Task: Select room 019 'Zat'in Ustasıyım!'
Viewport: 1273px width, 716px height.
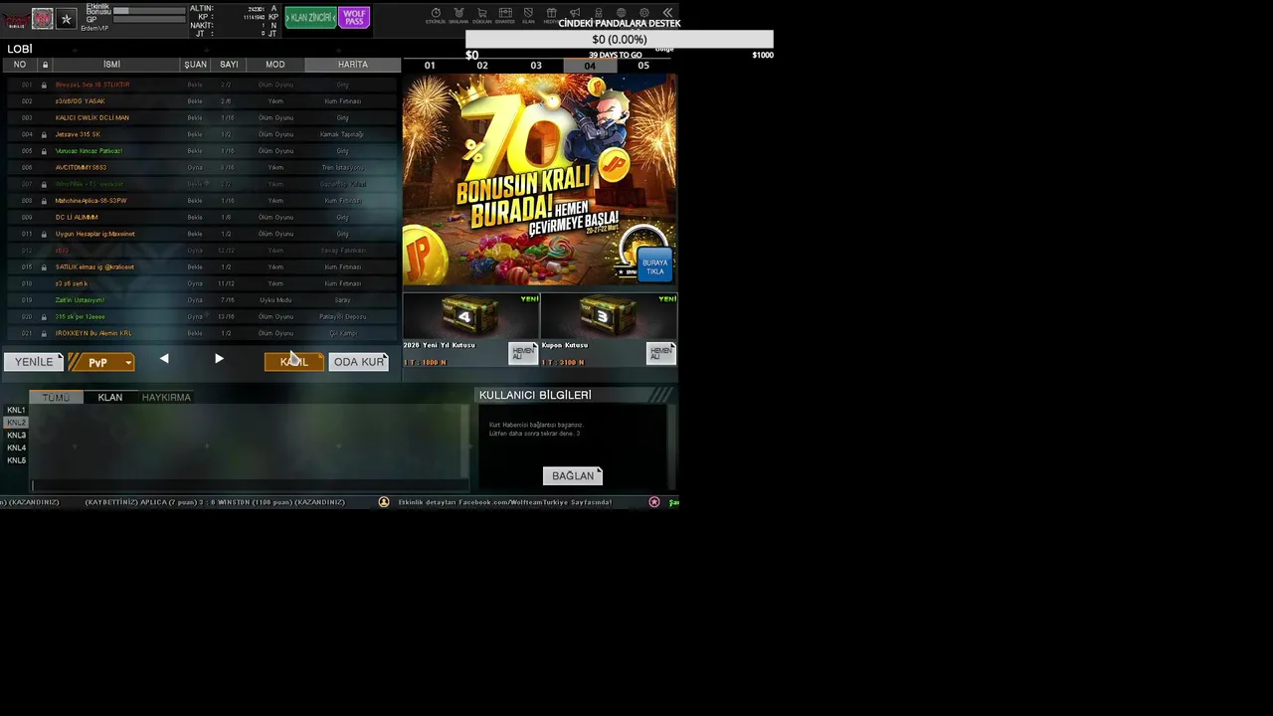Action: 201,300
